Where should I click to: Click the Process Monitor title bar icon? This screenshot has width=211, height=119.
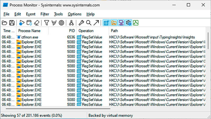click(x=6, y=5)
